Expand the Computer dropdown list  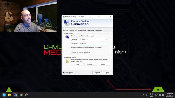[x=107, y=40]
